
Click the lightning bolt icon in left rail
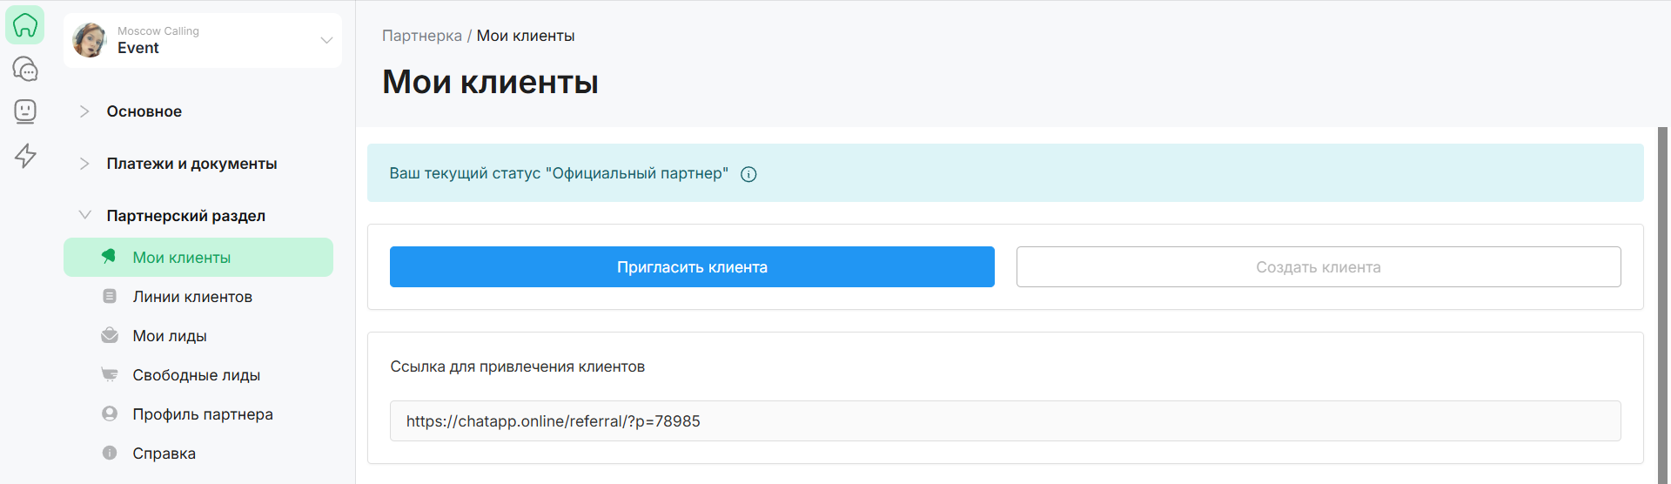[25, 155]
